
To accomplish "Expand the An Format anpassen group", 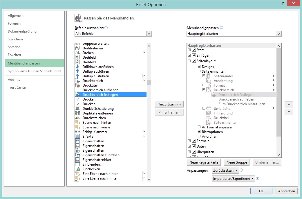I will pyautogui.click(x=199, y=127).
